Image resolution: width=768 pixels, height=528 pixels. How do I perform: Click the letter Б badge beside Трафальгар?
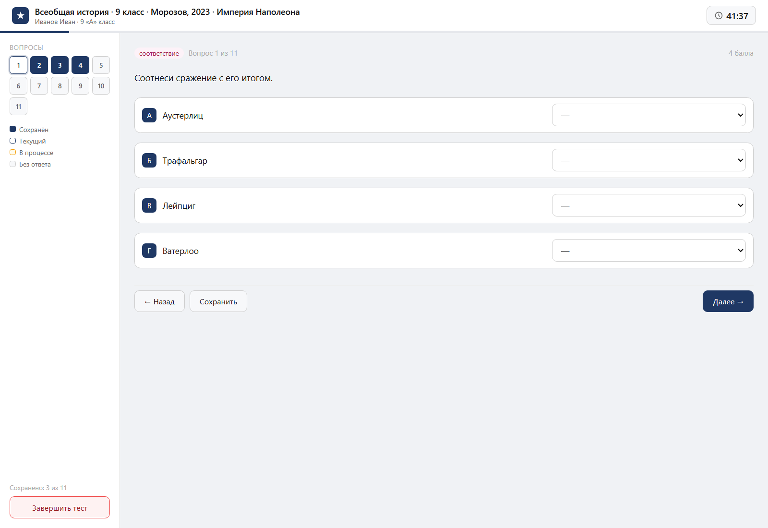149,160
